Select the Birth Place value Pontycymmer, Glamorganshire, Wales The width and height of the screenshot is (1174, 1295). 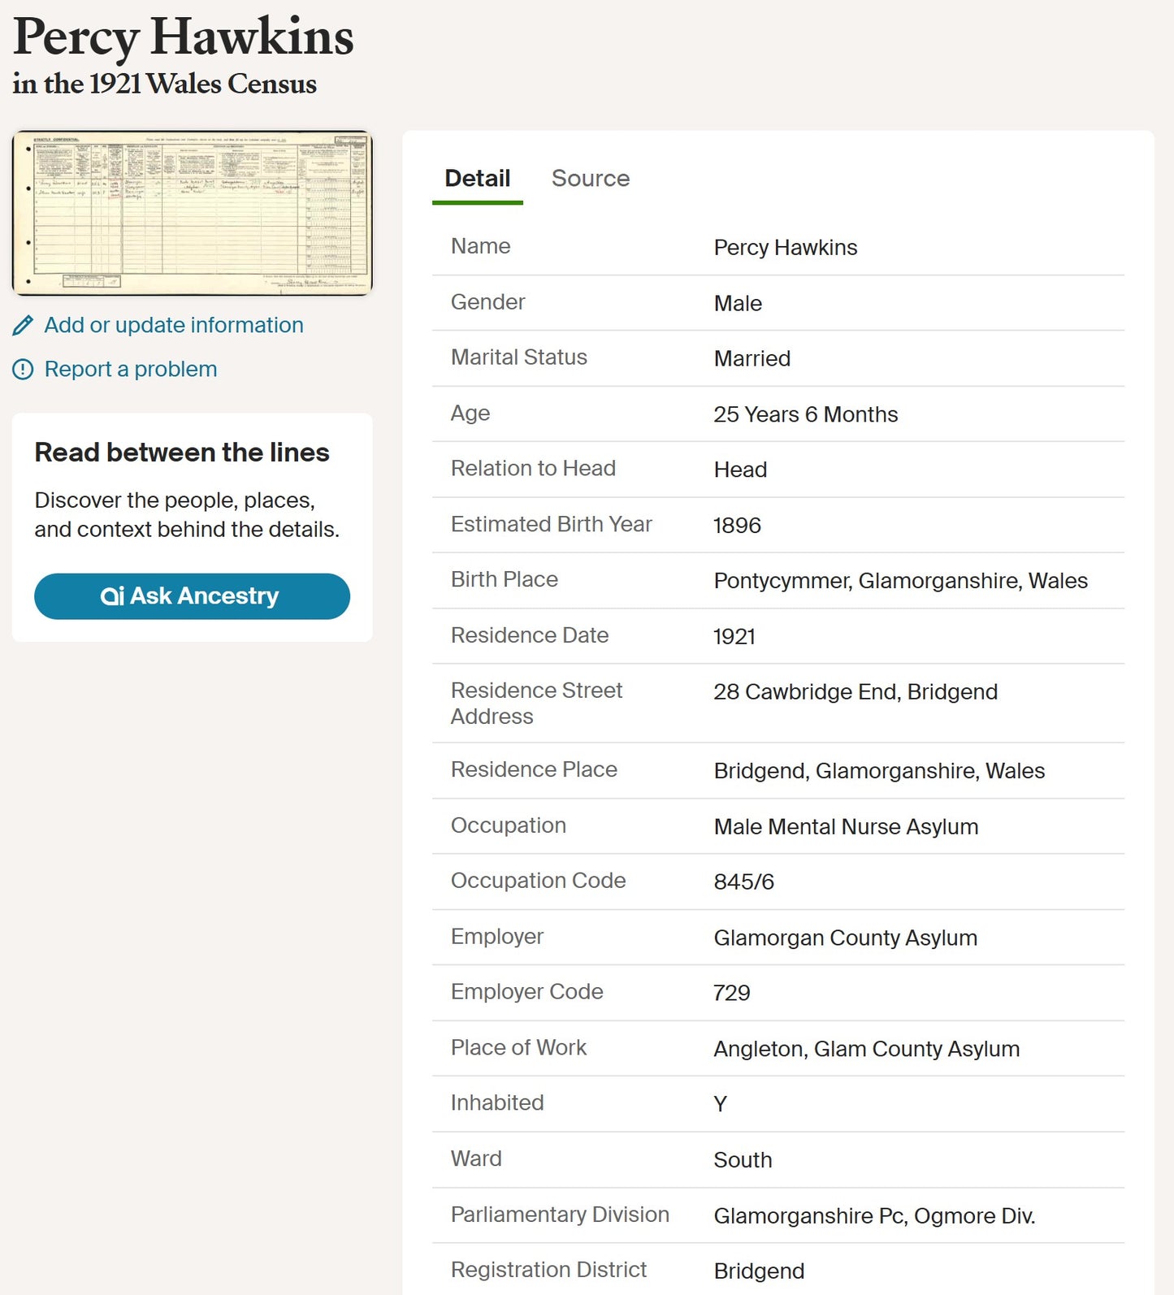click(900, 581)
